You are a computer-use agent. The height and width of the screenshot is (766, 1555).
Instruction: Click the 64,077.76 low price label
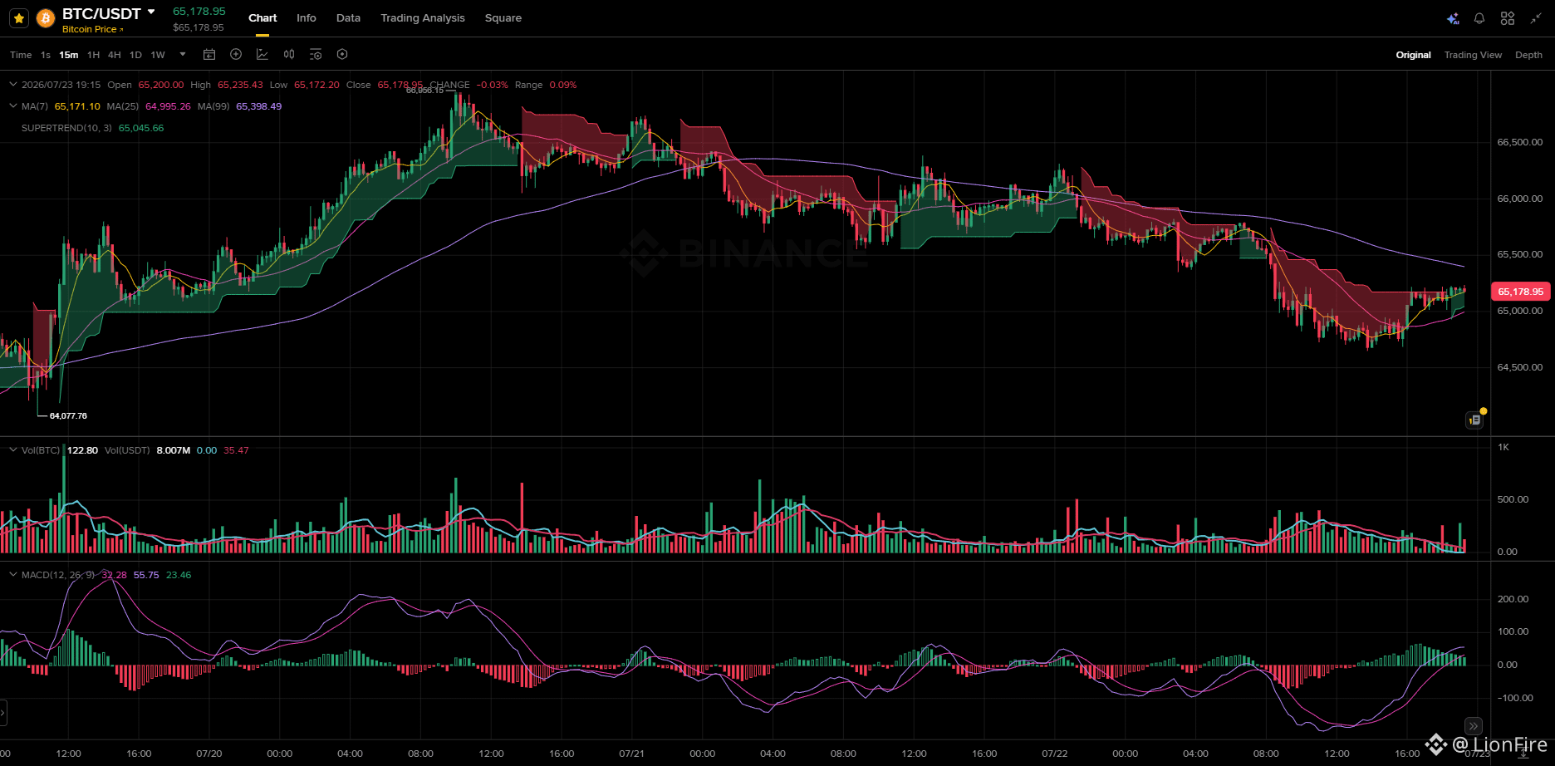coord(68,415)
